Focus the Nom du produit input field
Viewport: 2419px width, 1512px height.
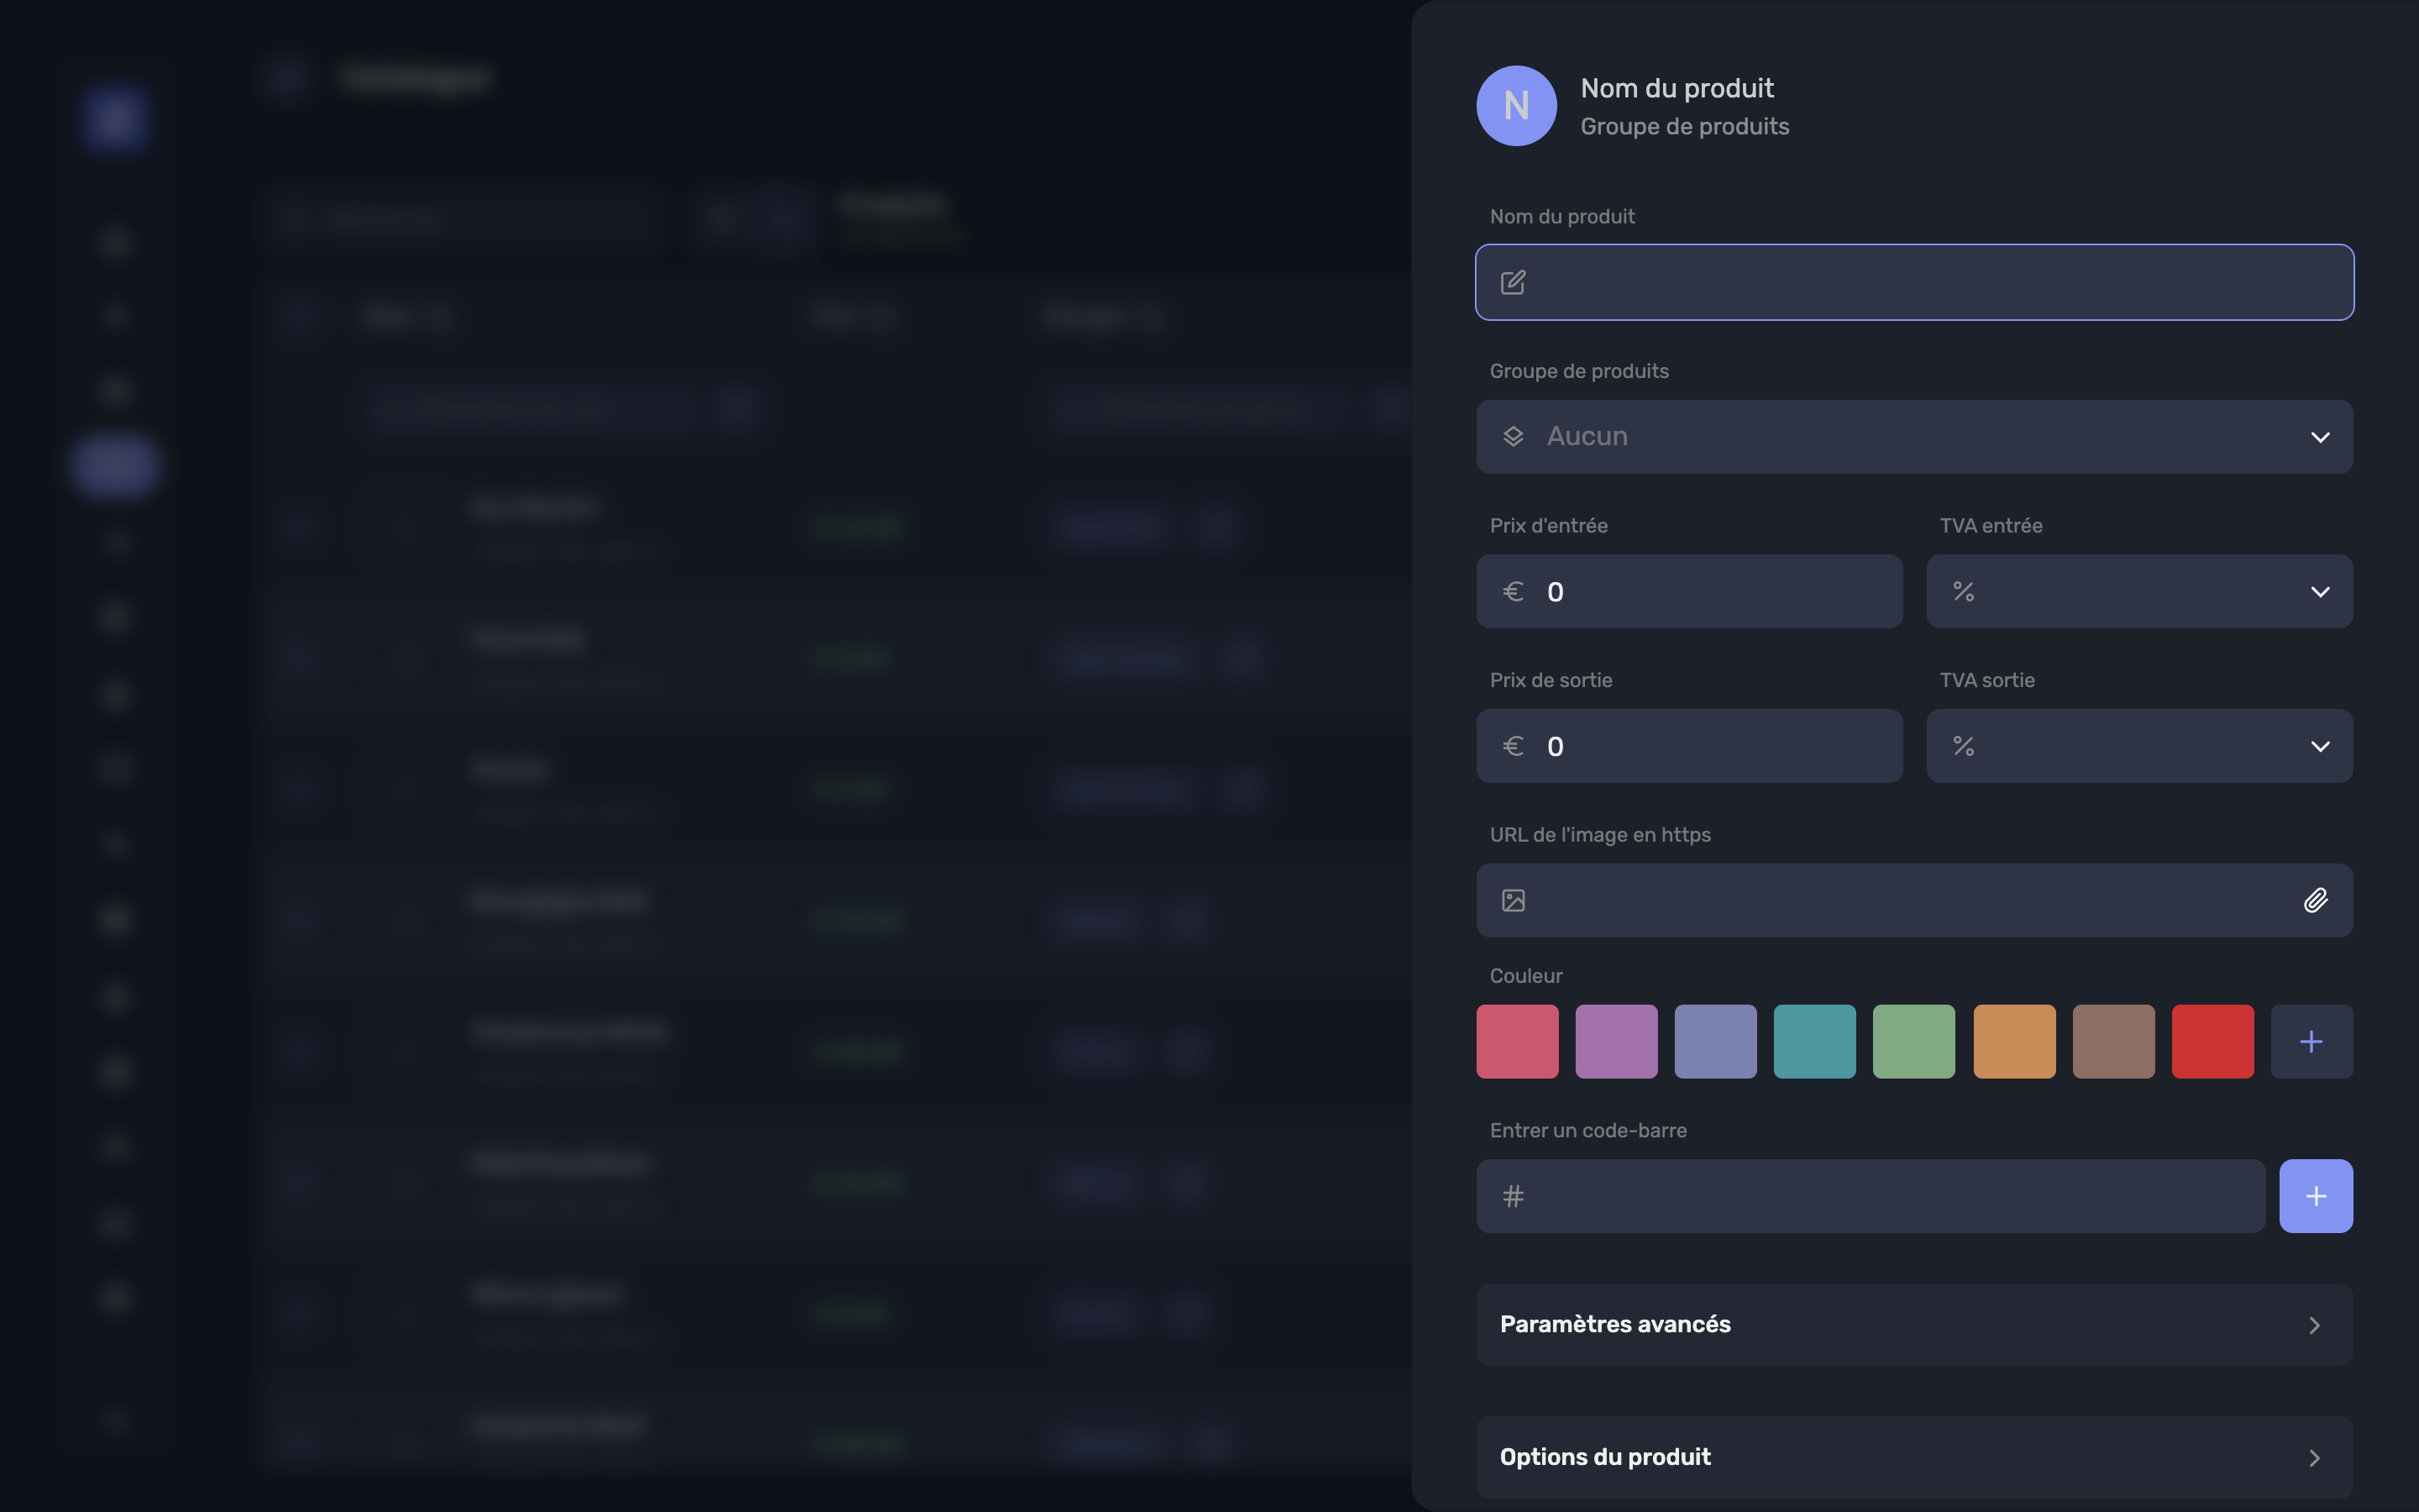[x=1914, y=282]
